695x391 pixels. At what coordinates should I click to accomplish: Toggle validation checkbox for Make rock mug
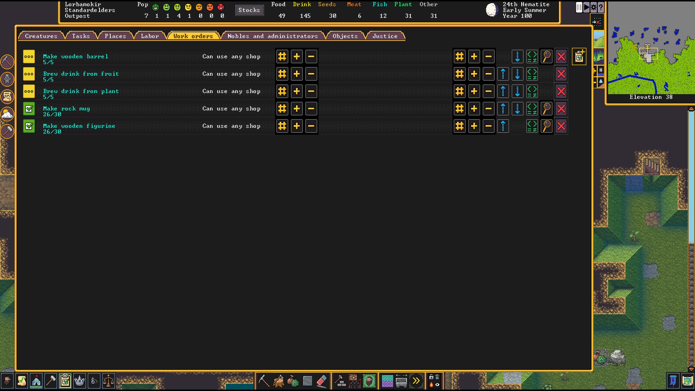tap(29, 109)
